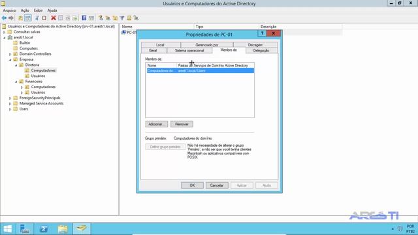Click the red X Delete toolbar icon

click(x=54, y=18)
